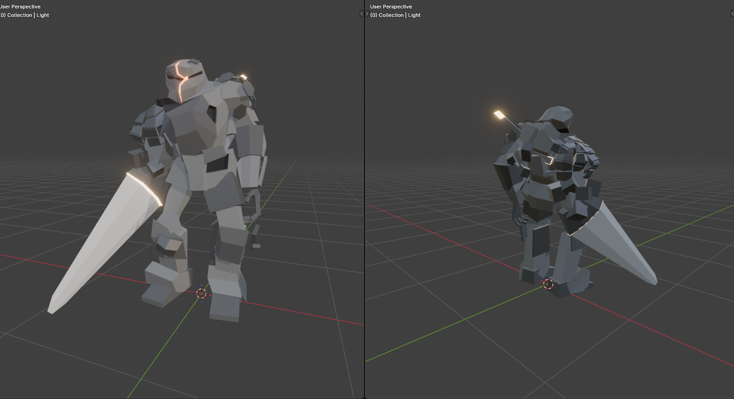Image resolution: width=734 pixels, height=399 pixels.
Task: Click the 3D cursor in left viewport
Action: click(x=201, y=293)
